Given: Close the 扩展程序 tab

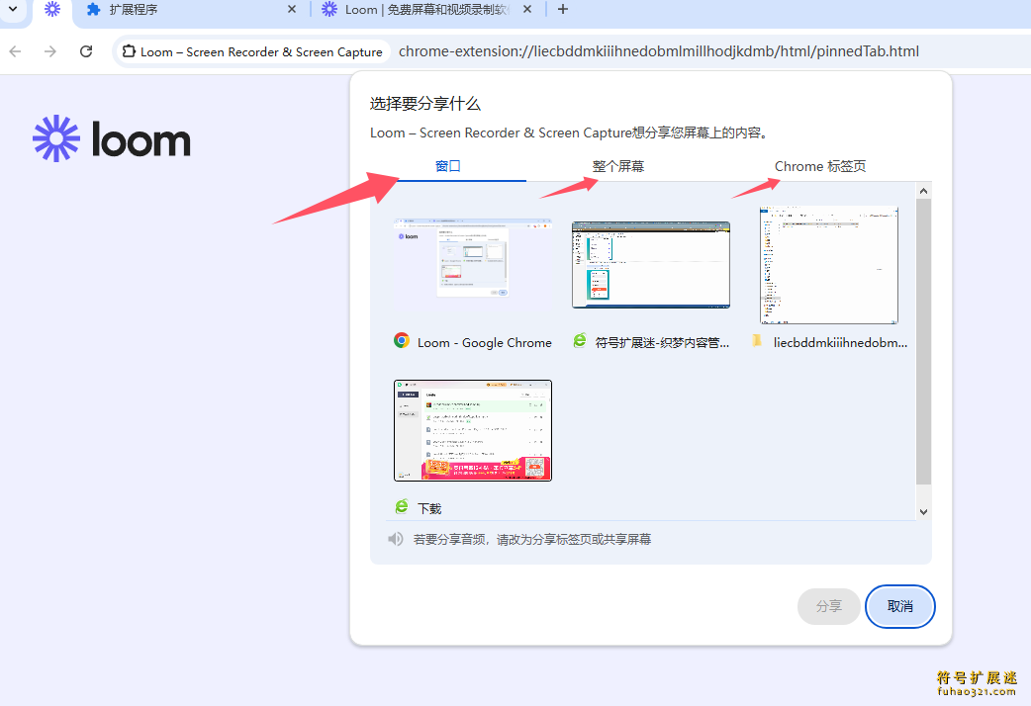Looking at the screenshot, I should click(x=292, y=9).
